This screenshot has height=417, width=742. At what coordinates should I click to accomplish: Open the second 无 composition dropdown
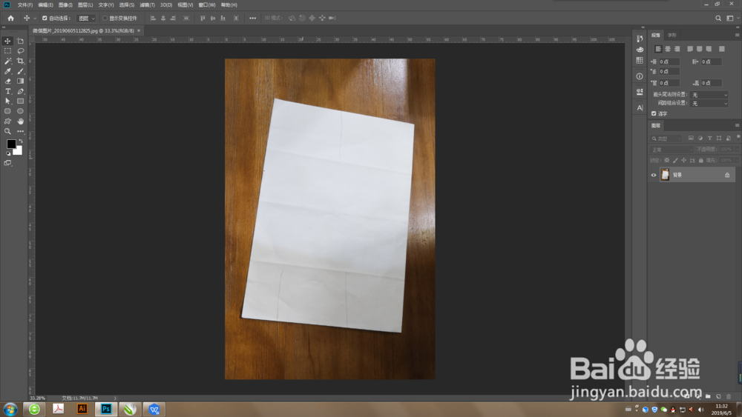(709, 104)
